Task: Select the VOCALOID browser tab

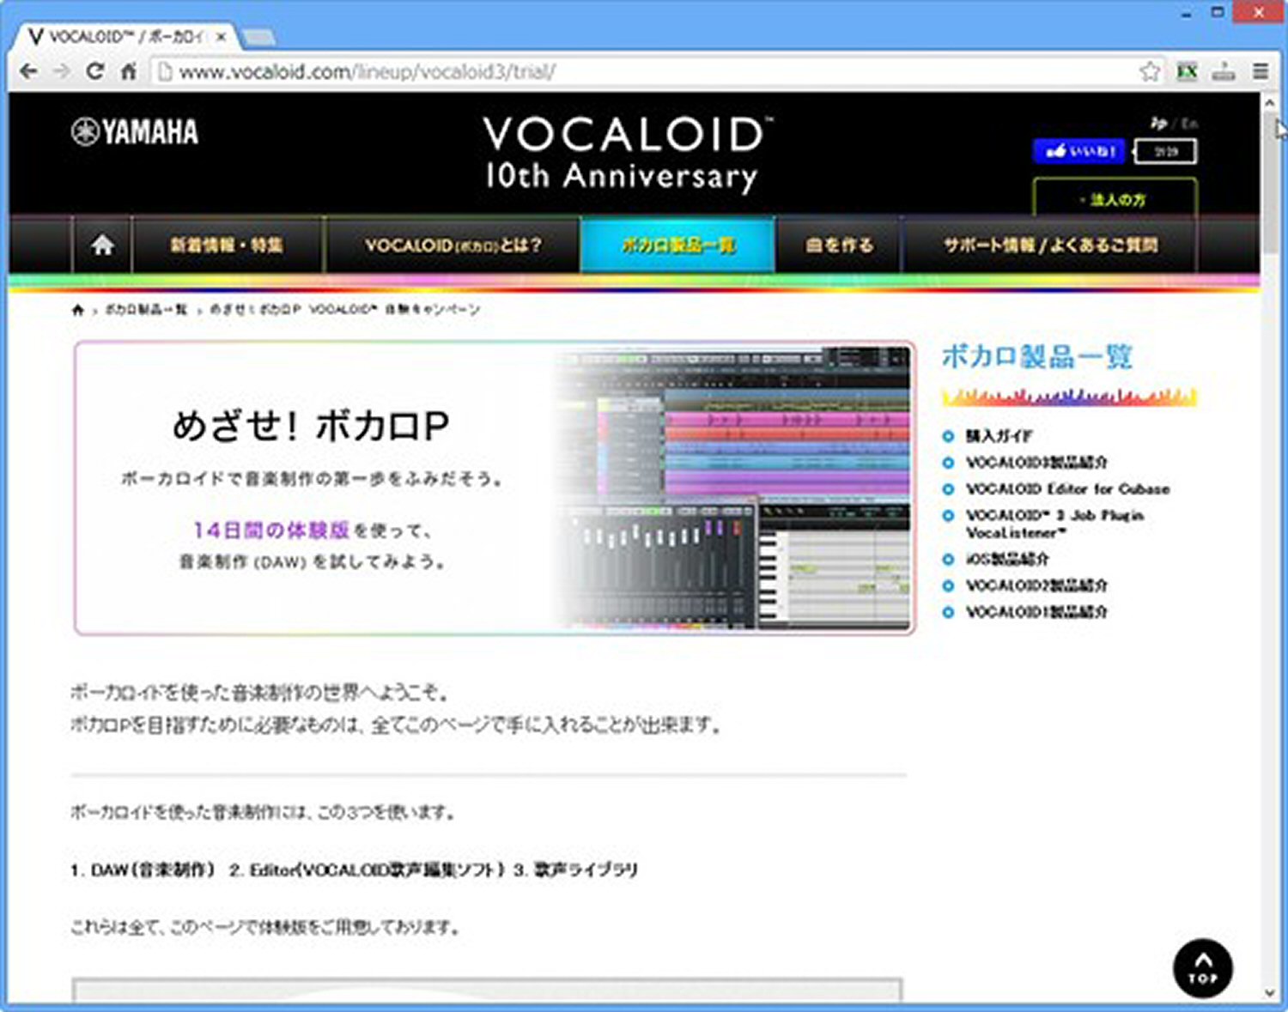Action: tap(127, 38)
